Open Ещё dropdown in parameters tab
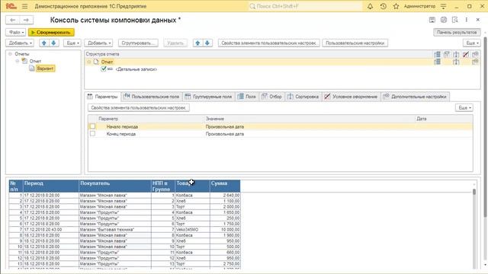Screen dimensions: 488x274 coord(464,108)
